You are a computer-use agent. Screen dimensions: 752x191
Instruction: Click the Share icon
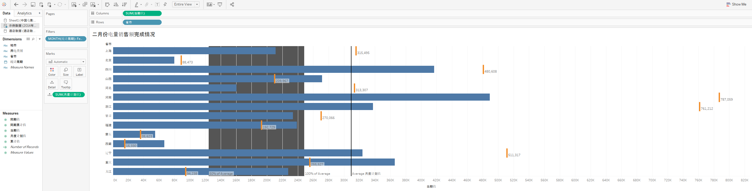[232, 4]
